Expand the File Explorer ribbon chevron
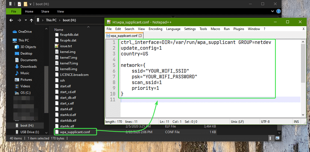310x152 pixels. click(272, 11)
